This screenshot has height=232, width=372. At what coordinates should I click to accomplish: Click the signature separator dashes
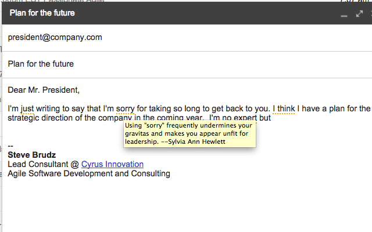tap(10, 146)
